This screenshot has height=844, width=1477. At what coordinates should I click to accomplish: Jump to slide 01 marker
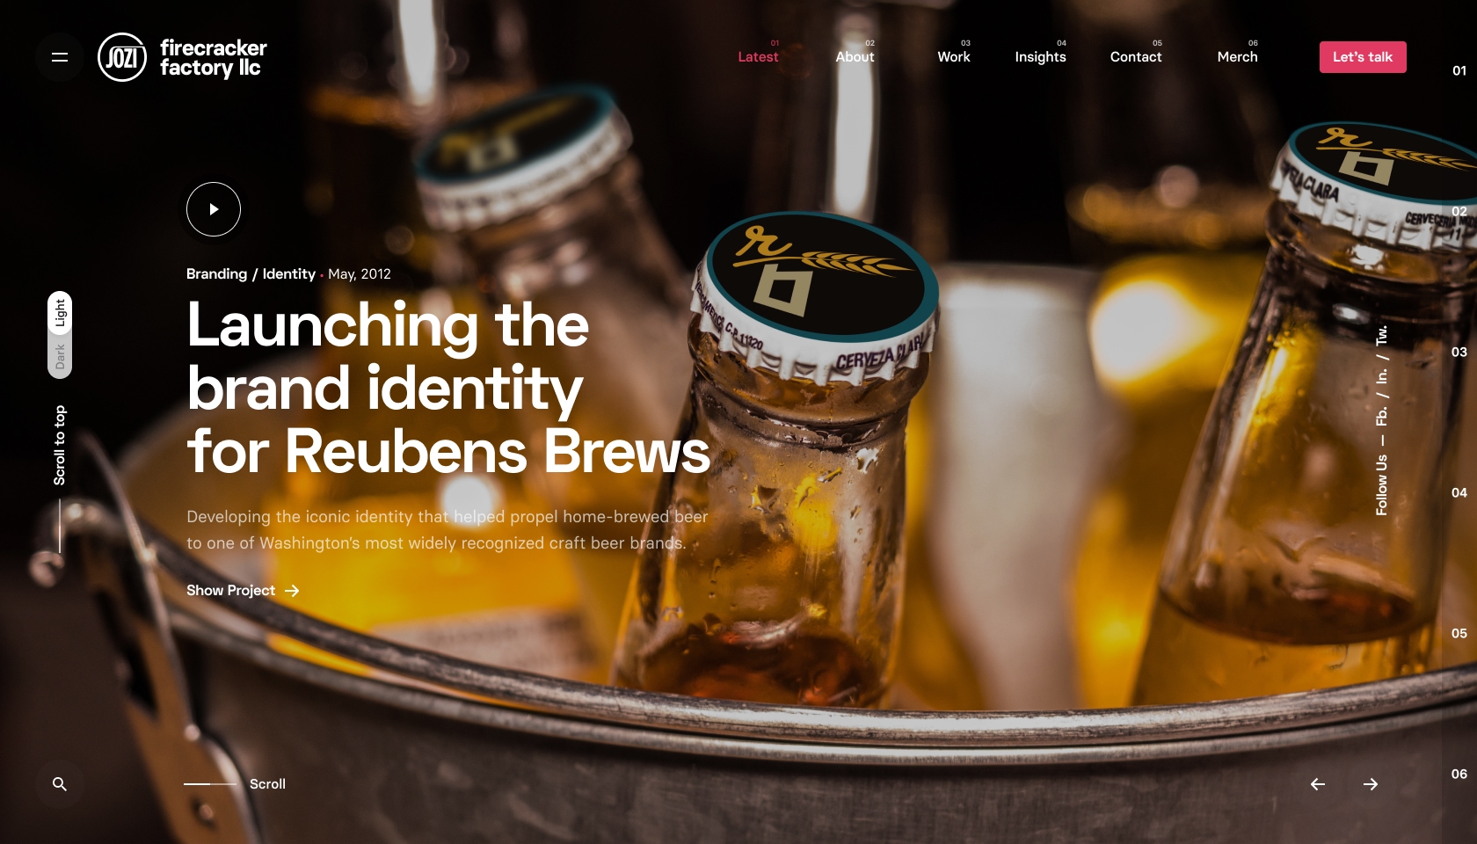[1459, 70]
